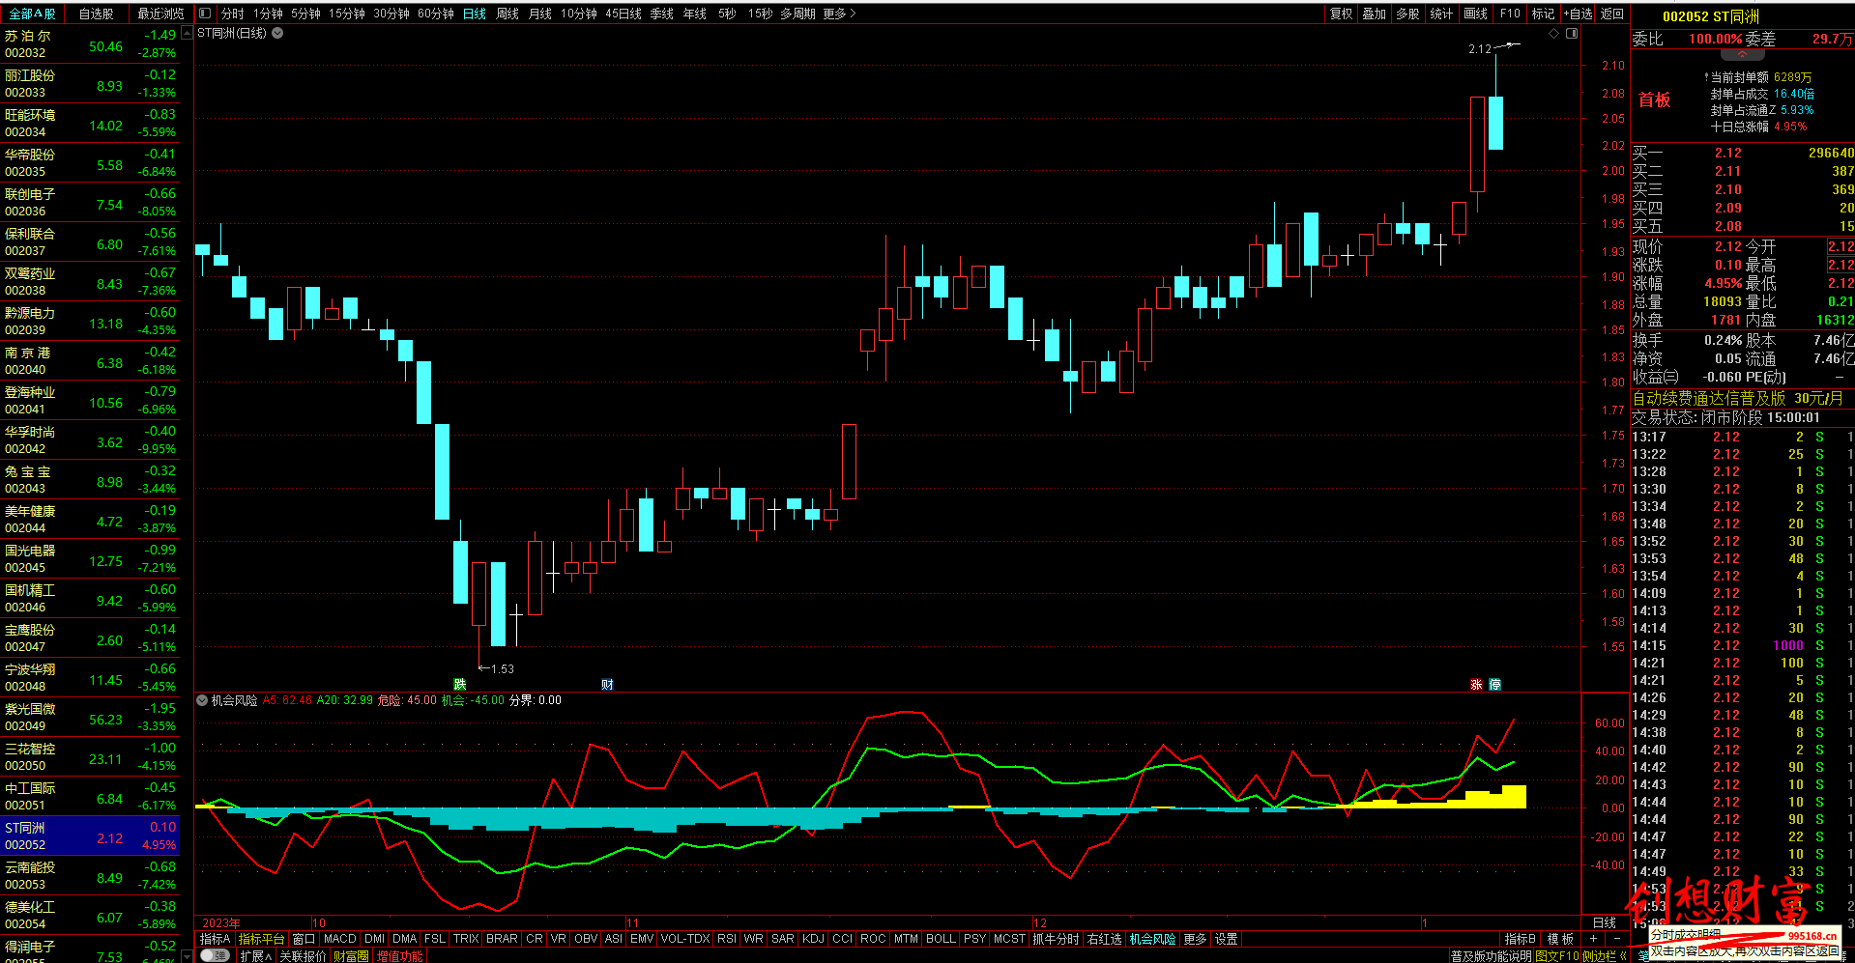This screenshot has height=963, width=1855.
Task: Click the 返回 back button
Action: pos(1611,14)
